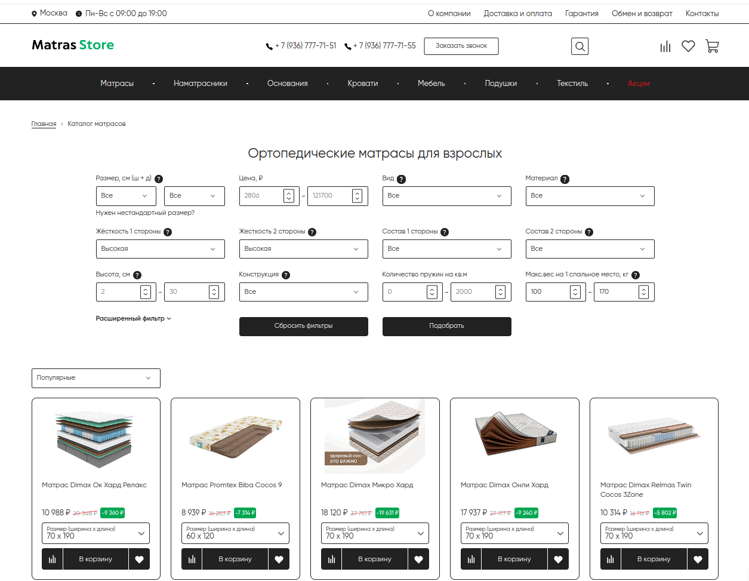
Task: Compare Матрас Dimax Ок Хард Релакс
Action: point(52,559)
